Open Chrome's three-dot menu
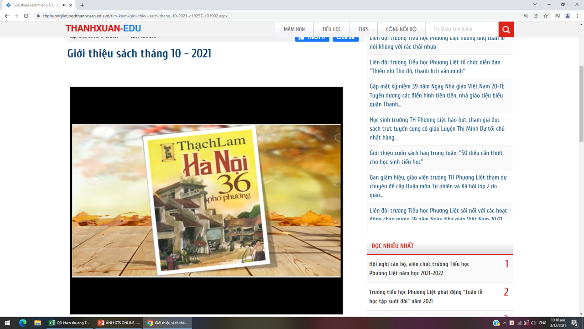Screen dimensions: 584x329 coord(578,16)
